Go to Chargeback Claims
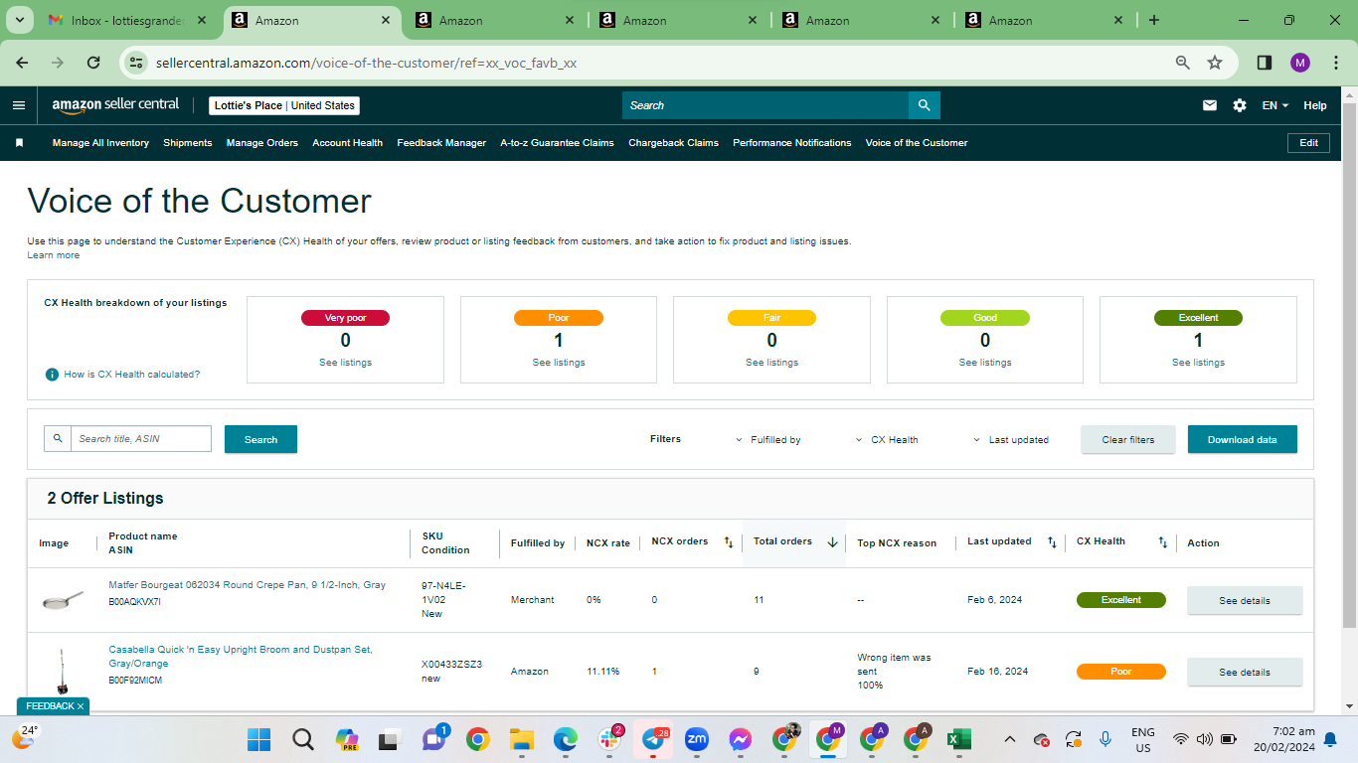This screenshot has height=763, width=1358. 674,143
